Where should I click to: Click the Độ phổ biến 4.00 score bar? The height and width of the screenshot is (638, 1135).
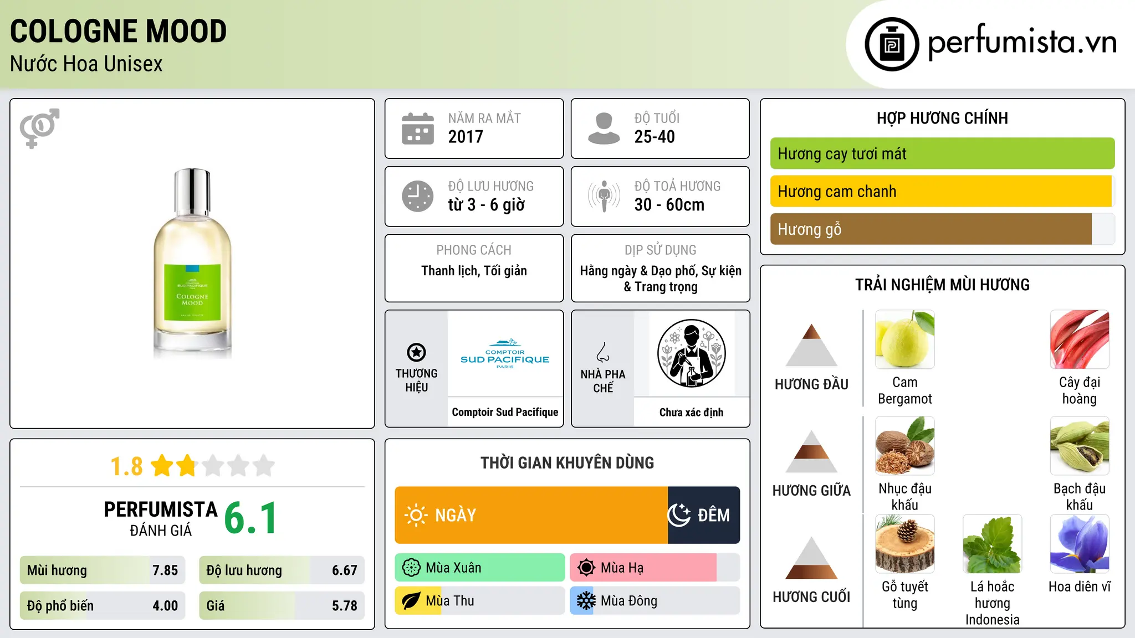[103, 605]
